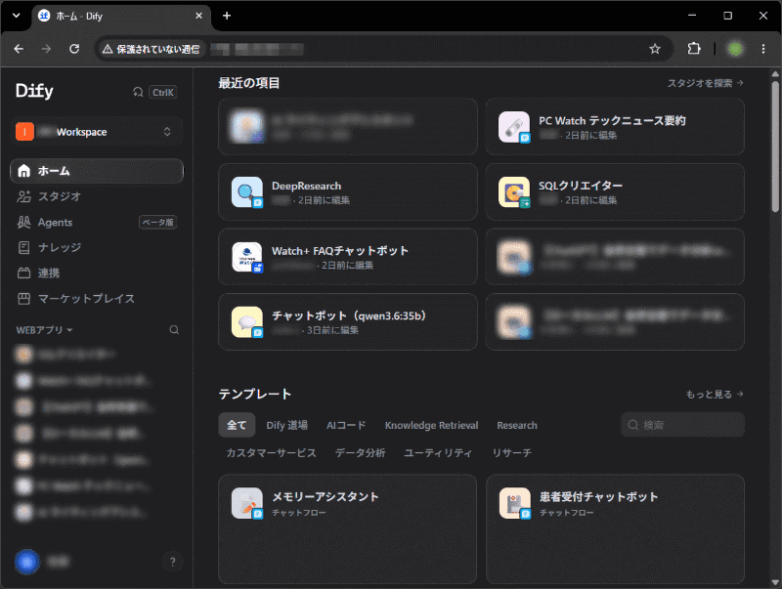Select the Knowledge Retrieval template filter

(x=431, y=425)
